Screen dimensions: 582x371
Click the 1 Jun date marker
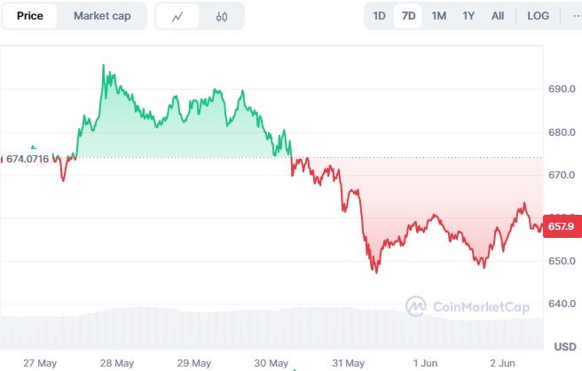pyautogui.click(x=425, y=363)
